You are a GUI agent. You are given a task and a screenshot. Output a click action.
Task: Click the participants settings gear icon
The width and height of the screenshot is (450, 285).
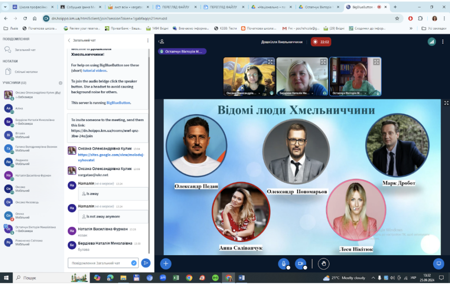click(x=61, y=83)
